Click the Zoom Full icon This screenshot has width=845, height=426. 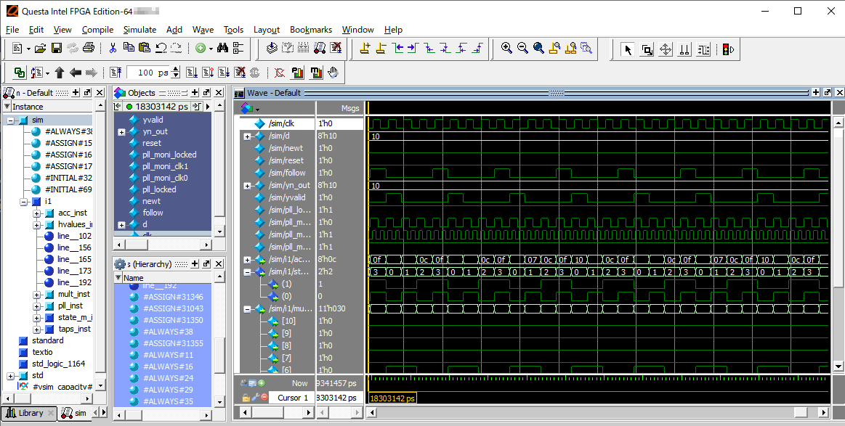538,49
